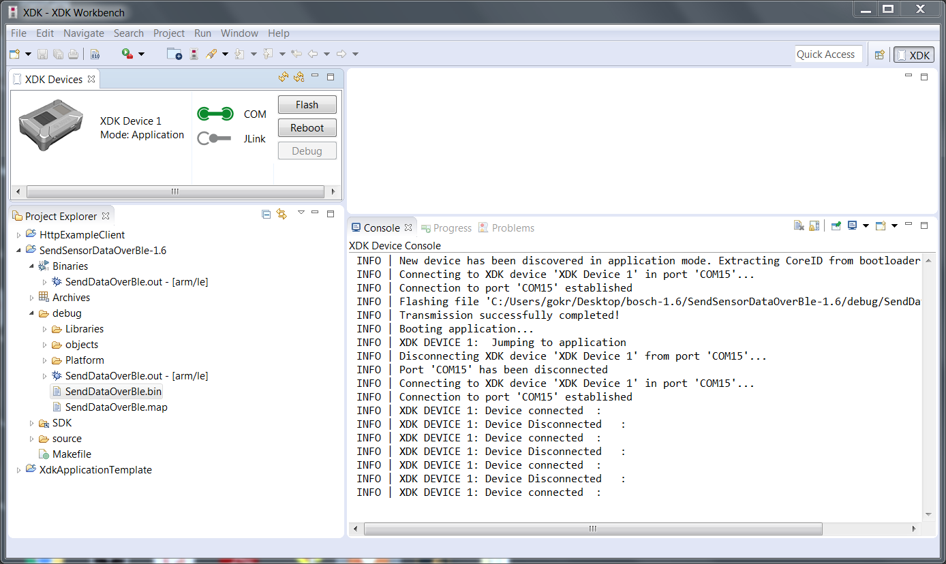The width and height of the screenshot is (946, 564).
Task: Click the binary build toolbar icon
Action: [x=95, y=54]
